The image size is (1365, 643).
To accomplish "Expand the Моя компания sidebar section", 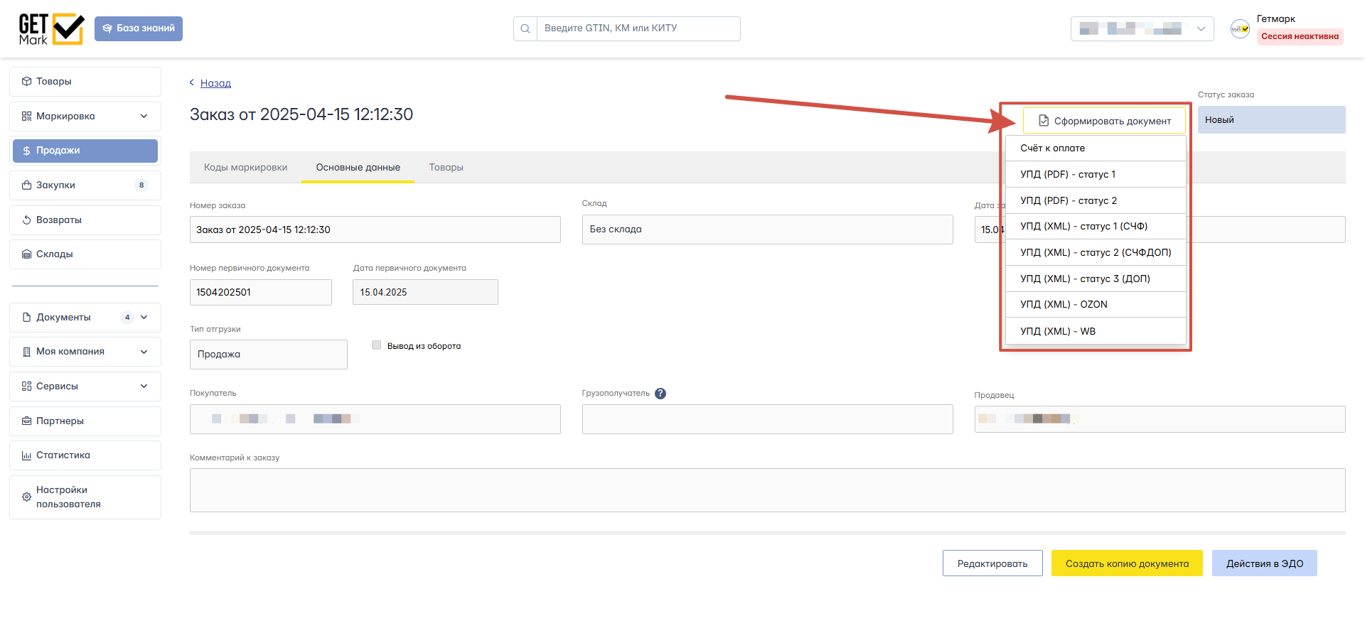I will [x=144, y=352].
